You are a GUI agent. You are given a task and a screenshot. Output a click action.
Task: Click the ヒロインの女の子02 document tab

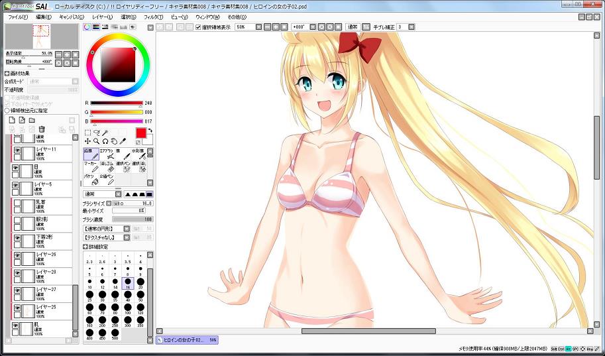[186, 340]
